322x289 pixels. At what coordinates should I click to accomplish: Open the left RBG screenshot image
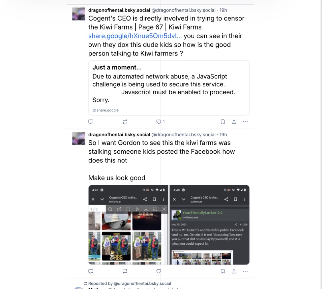point(128,225)
